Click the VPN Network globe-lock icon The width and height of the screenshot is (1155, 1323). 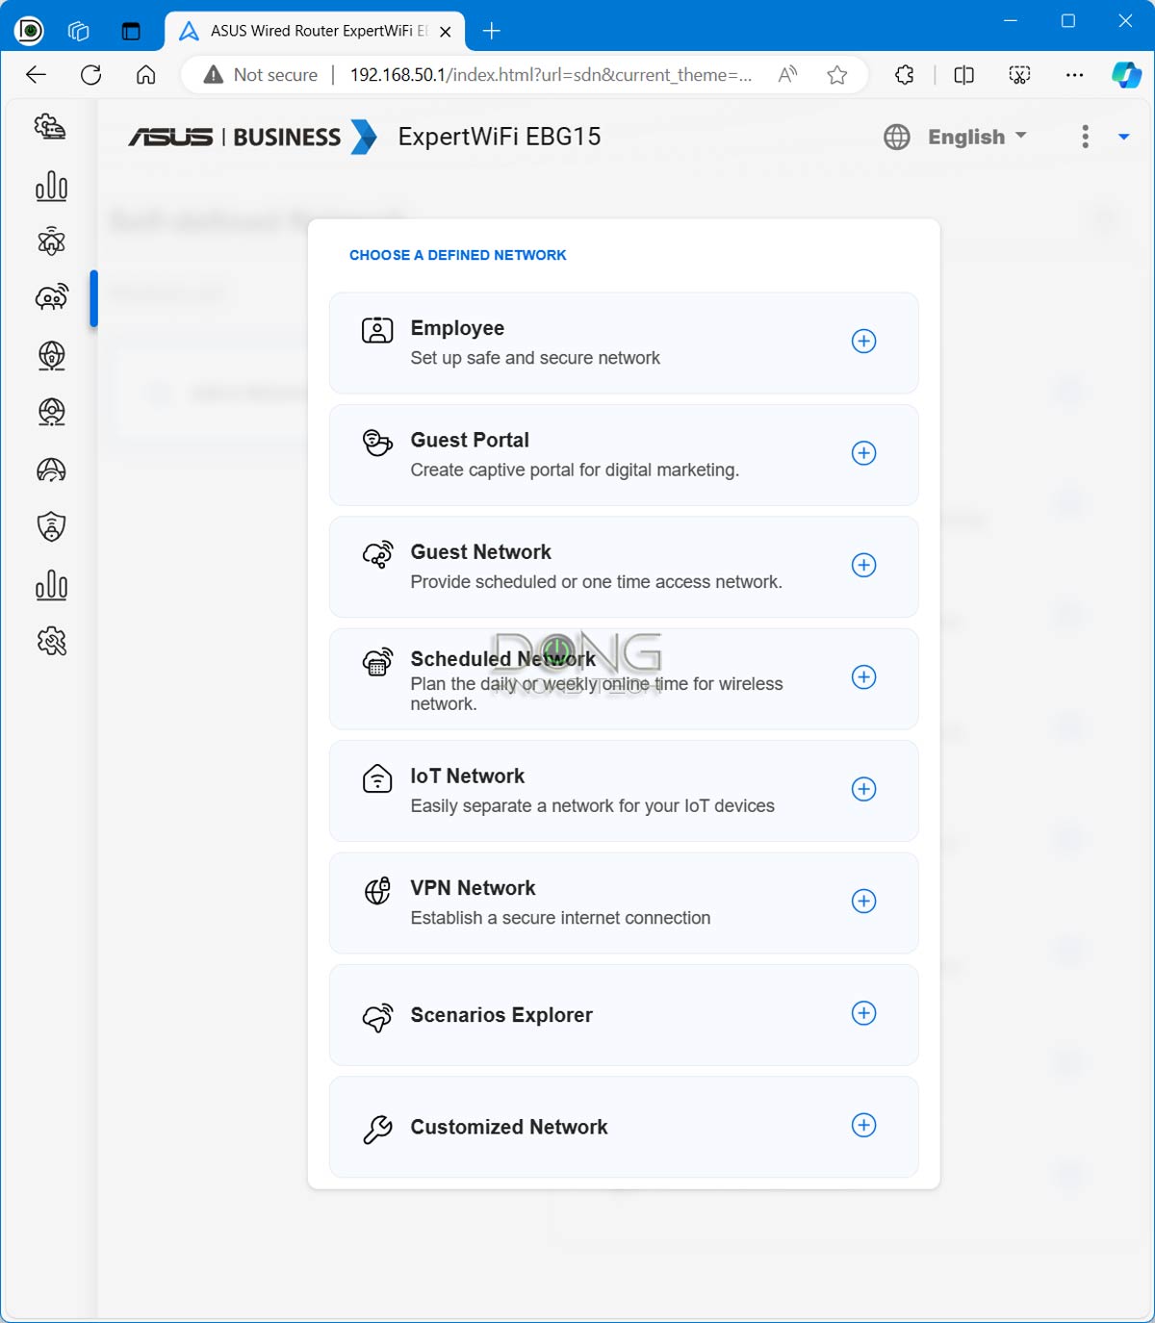(377, 890)
